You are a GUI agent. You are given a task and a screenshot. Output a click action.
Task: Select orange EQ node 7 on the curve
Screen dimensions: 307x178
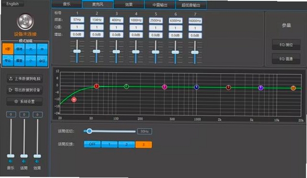293,88
